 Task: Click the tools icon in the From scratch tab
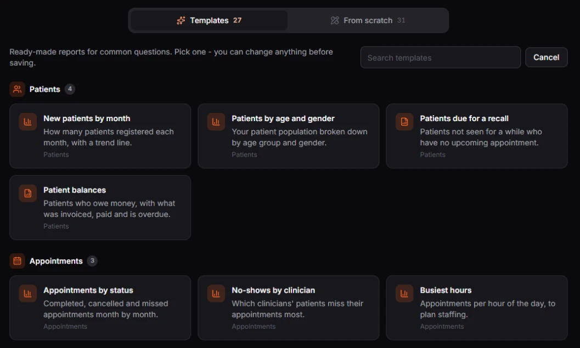335,20
